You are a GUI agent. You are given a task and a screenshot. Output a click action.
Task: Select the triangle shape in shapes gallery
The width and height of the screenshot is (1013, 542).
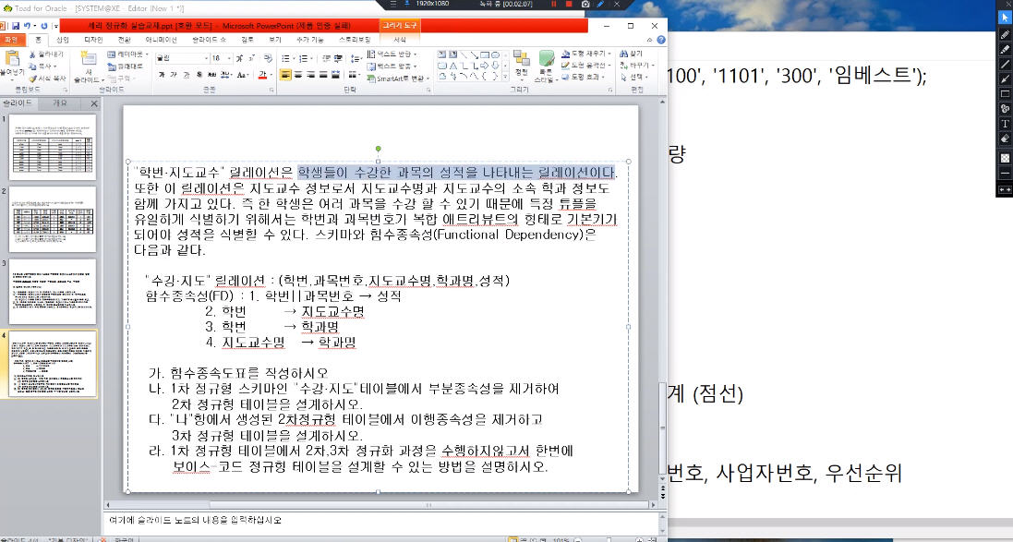click(x=453, y=66)
